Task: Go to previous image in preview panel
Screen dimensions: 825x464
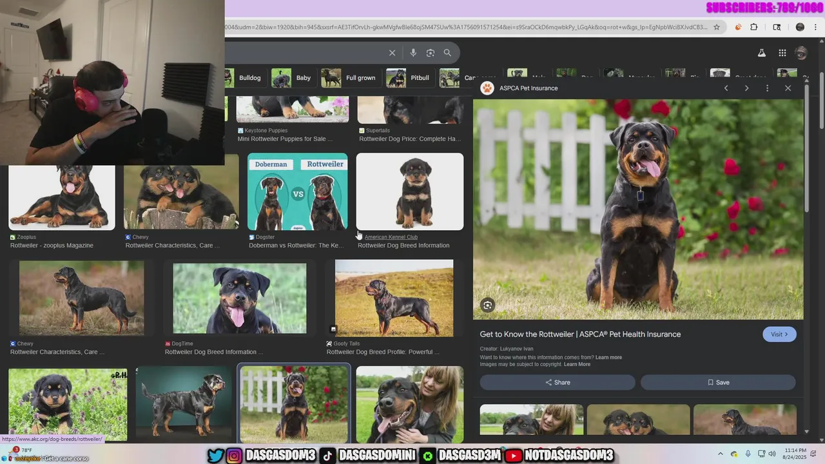Action: point(726,88)
